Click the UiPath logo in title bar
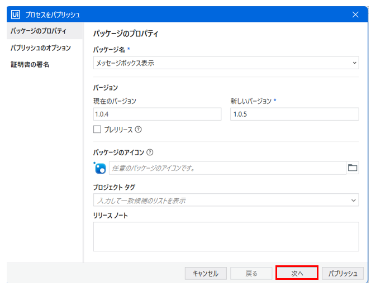371x291 pixels. [15, 15]
